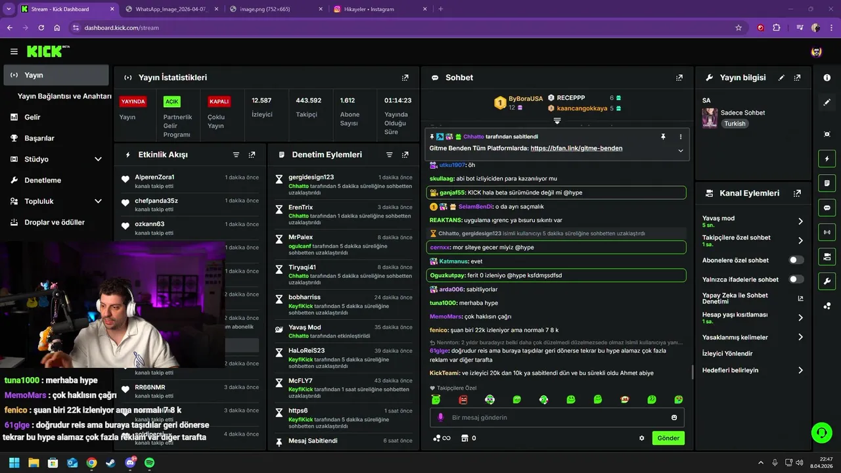841x473 pixels.
Task: Toggle Abonelere özel sohbet switch
Action: (796, 260)
